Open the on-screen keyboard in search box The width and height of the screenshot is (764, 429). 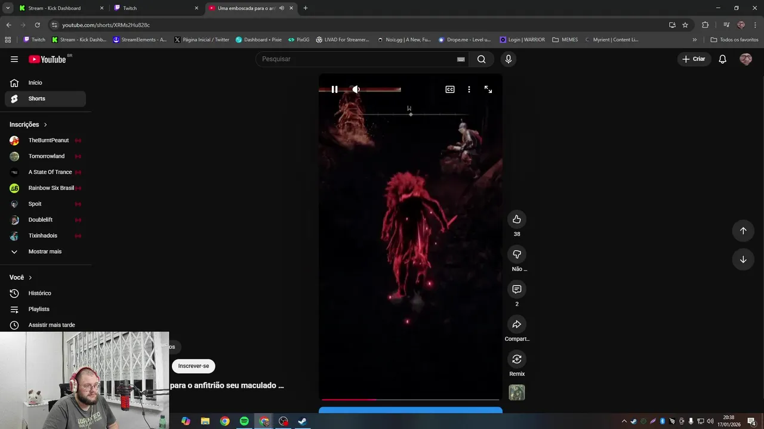461,59
